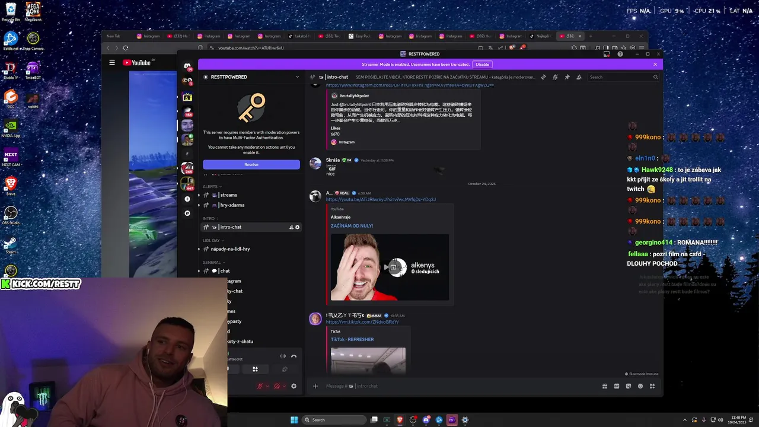
Task: Open Discord inbox icon in title bar
Action: (607, 54)
